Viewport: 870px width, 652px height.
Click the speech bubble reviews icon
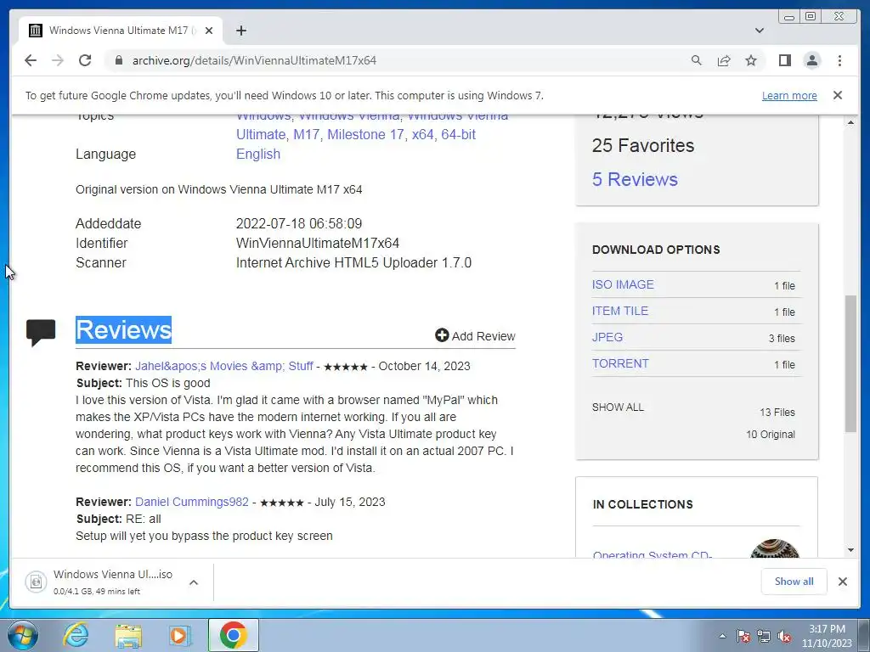(x=41, y=332)
